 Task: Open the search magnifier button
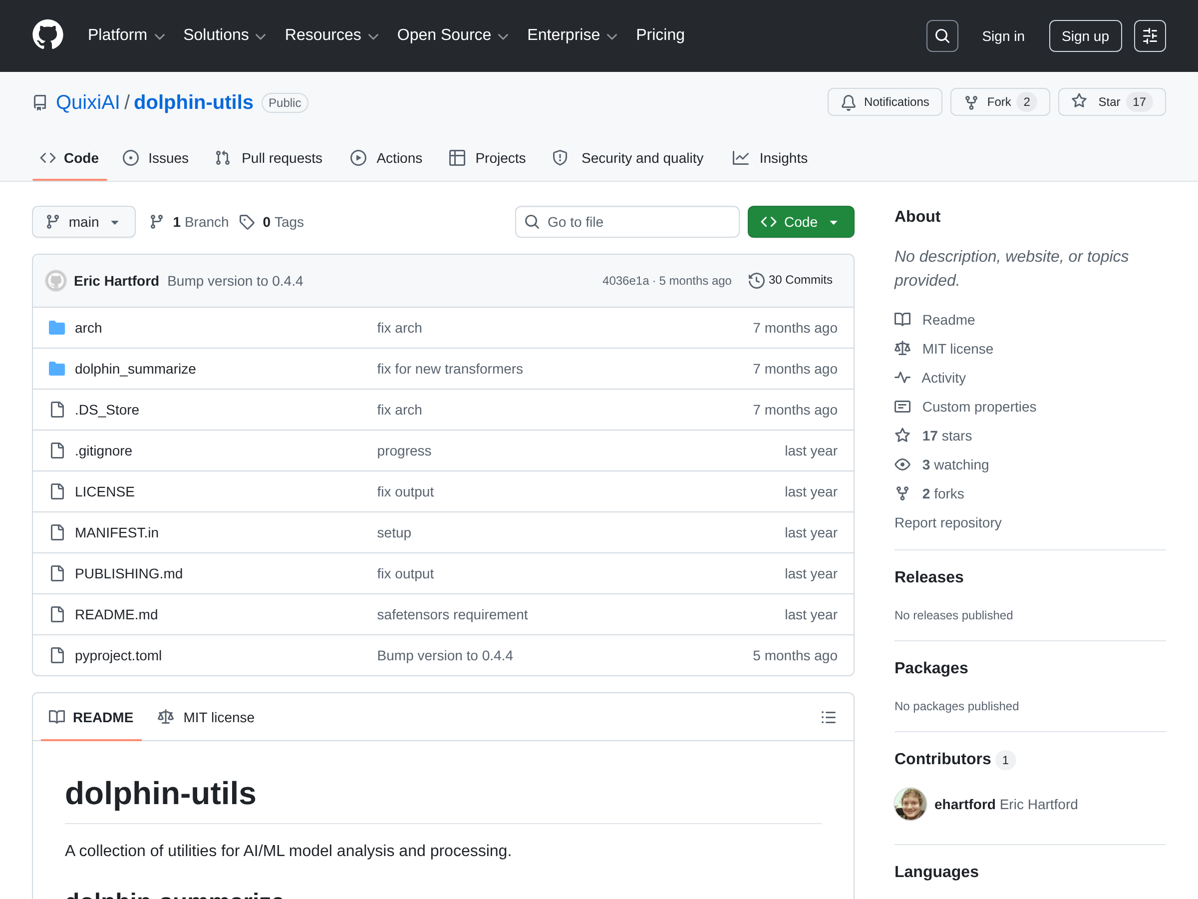point(942,36)
